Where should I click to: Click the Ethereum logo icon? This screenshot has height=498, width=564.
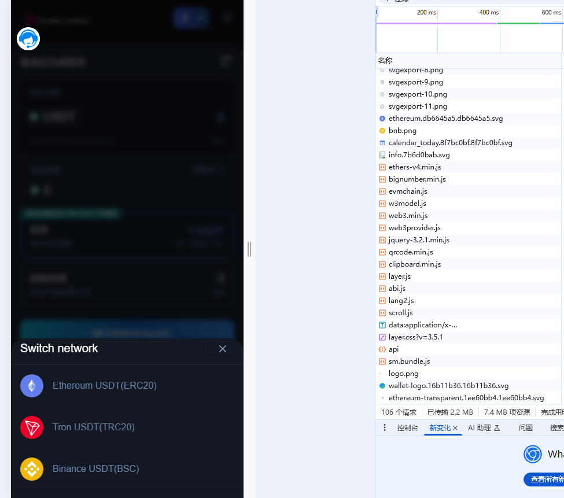pyautogui.click(x=32, y=386)
